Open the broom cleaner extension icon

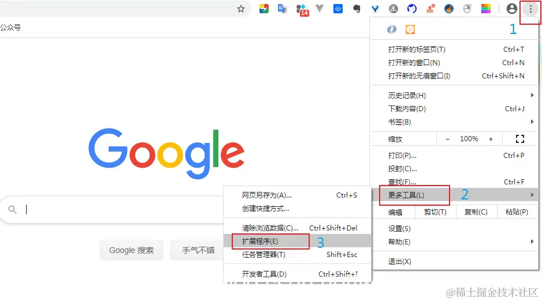448,9
